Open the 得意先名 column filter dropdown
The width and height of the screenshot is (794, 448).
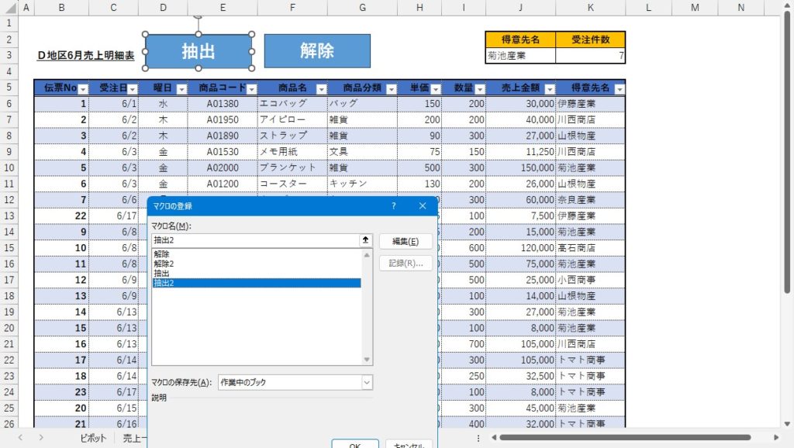[x=617, y=88]
